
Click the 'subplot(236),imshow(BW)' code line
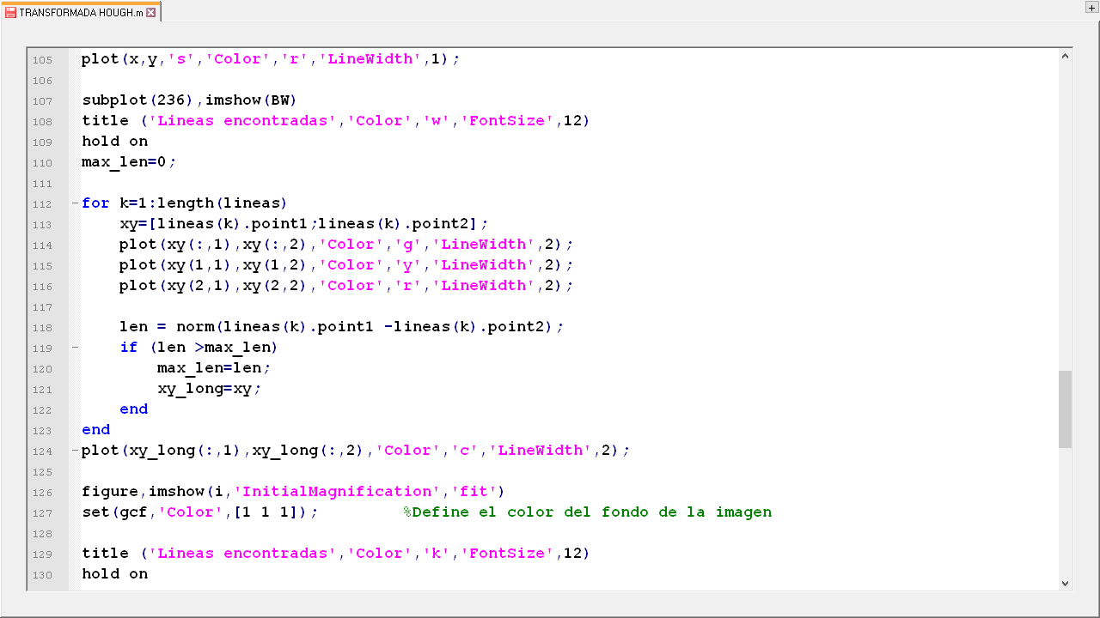tap(189, 100)
